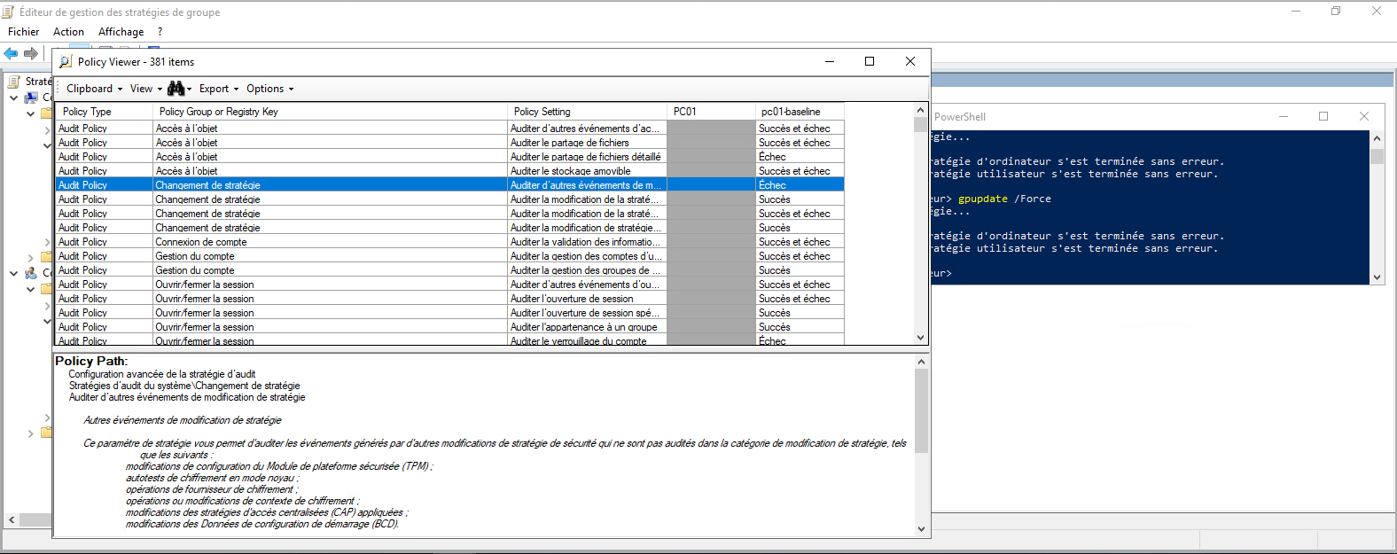Expand the Export dropdown
This screenshot has height=554, width=1397.
[219, 89]
